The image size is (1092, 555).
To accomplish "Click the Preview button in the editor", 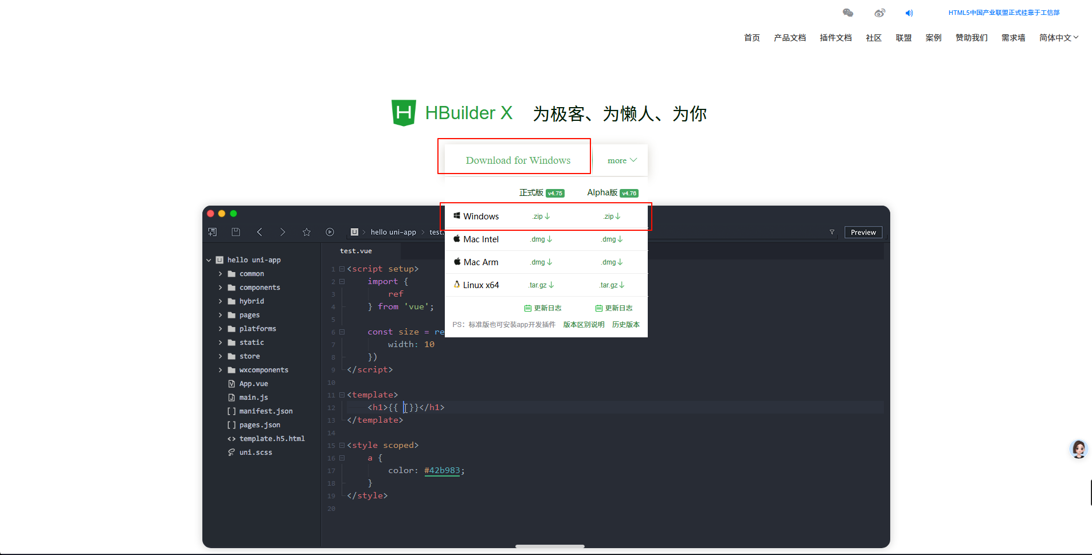I will pos(863,233).
